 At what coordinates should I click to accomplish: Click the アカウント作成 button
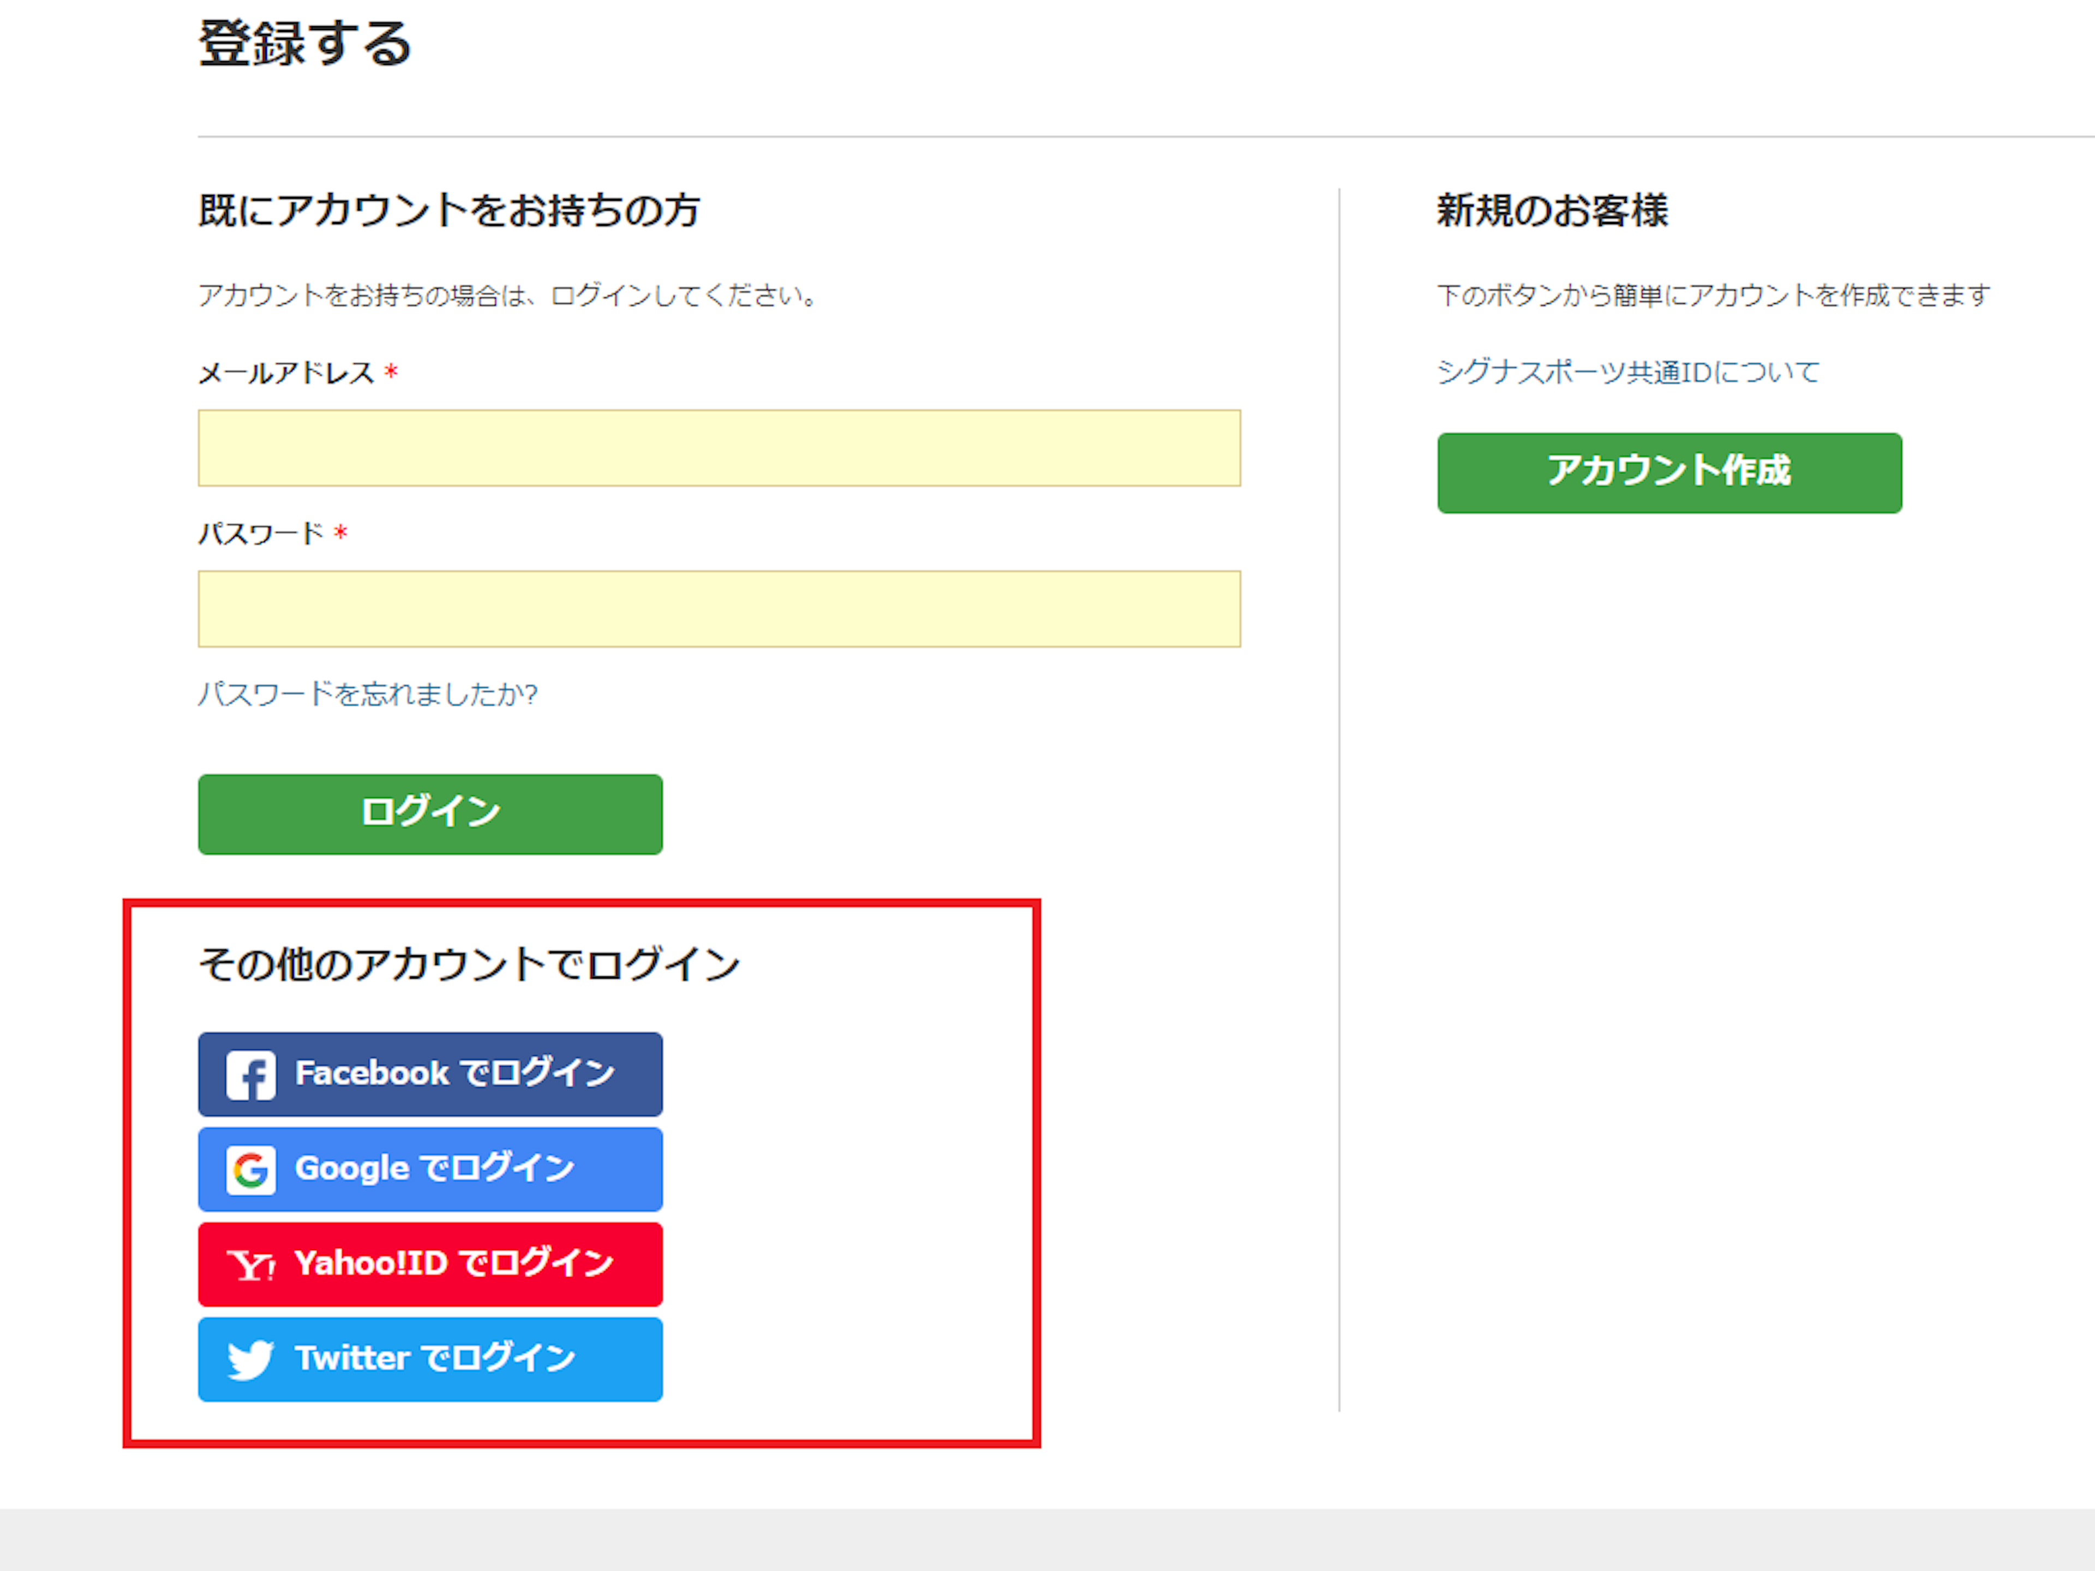click(x=1669, y=472)
